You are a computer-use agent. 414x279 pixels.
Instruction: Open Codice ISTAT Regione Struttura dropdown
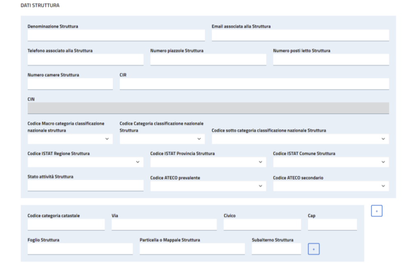pyautogui.click(x=85, y=162)
